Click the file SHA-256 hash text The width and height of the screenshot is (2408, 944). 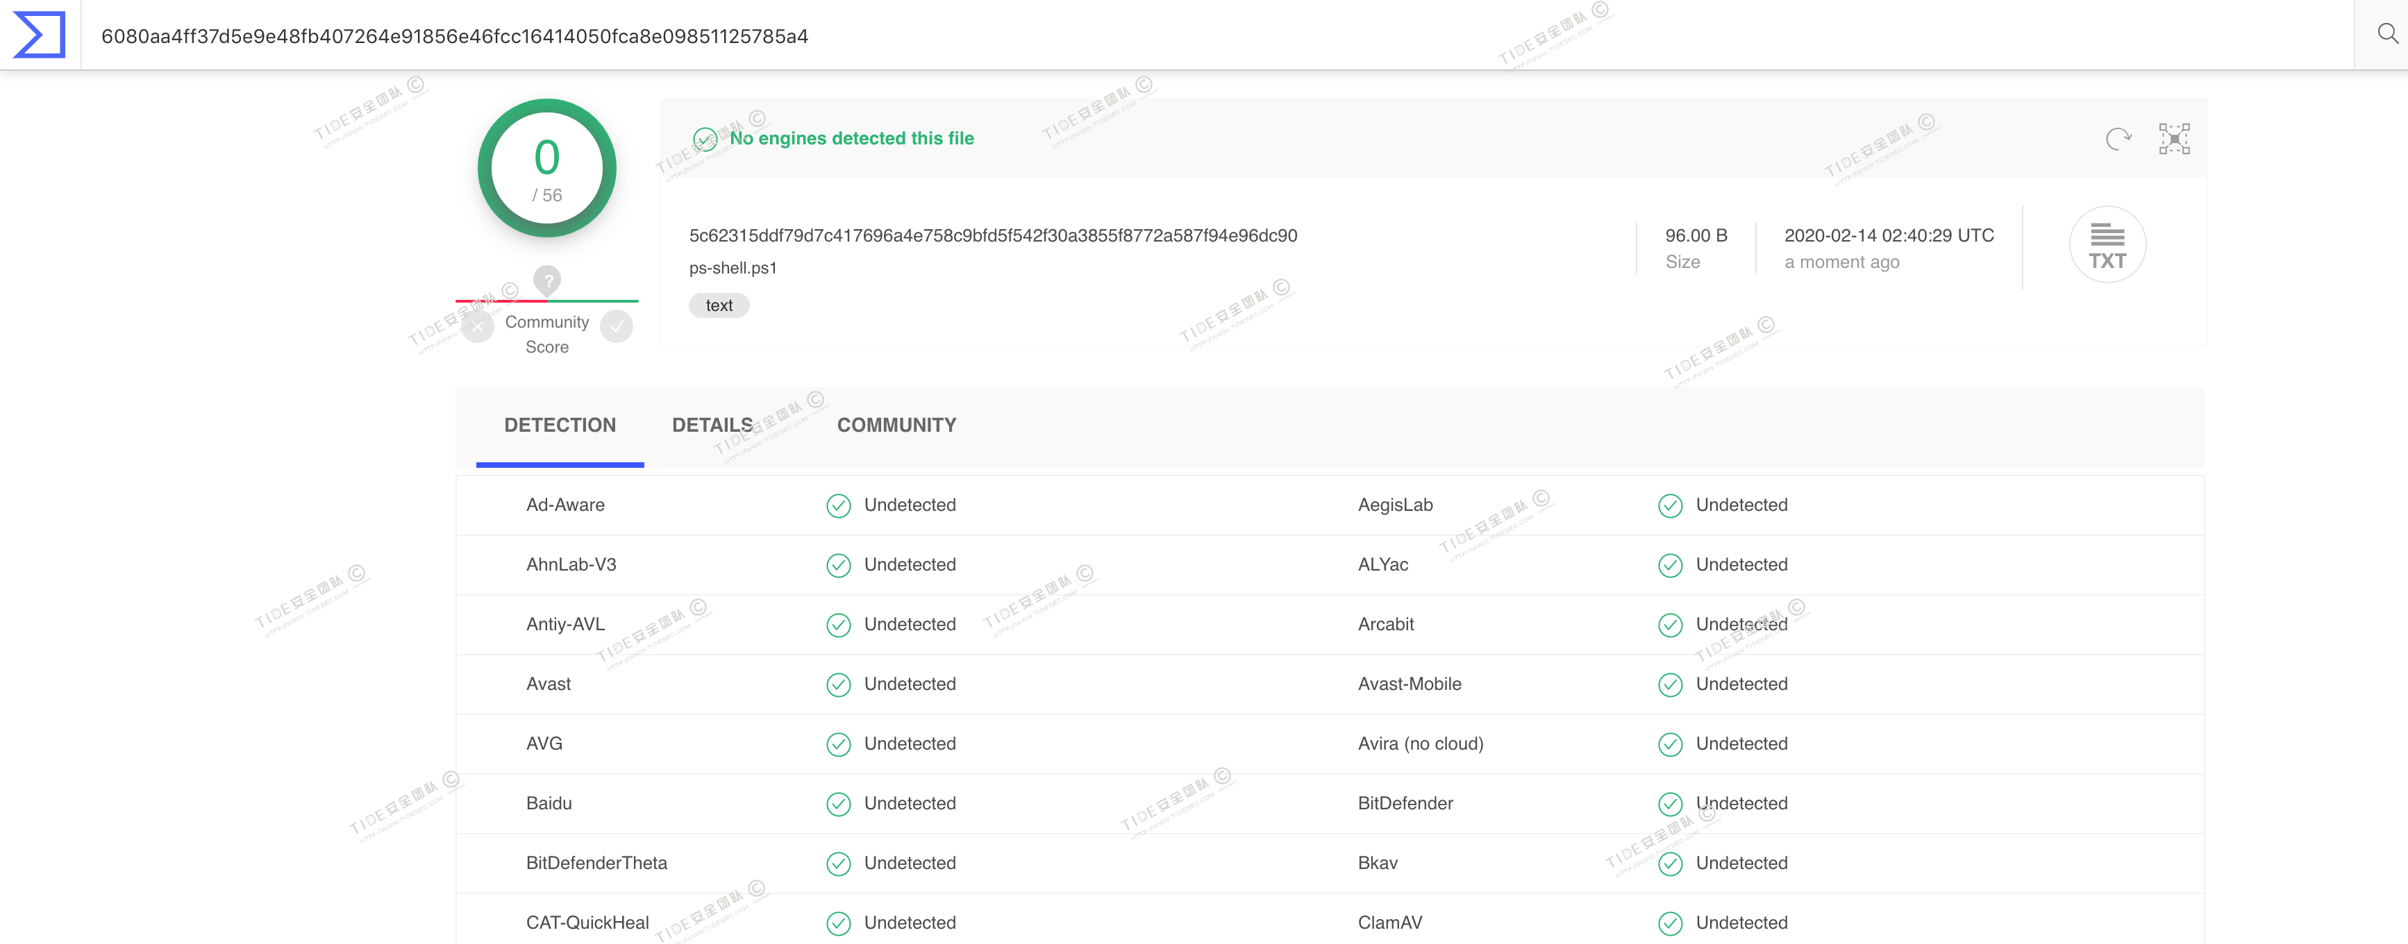pos(992,235)
